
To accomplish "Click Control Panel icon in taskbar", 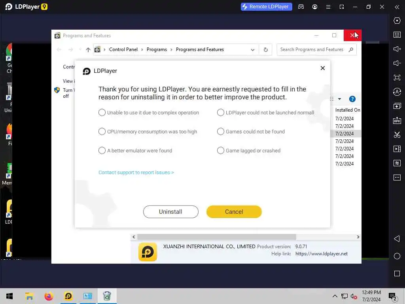I will click(87, 296).
